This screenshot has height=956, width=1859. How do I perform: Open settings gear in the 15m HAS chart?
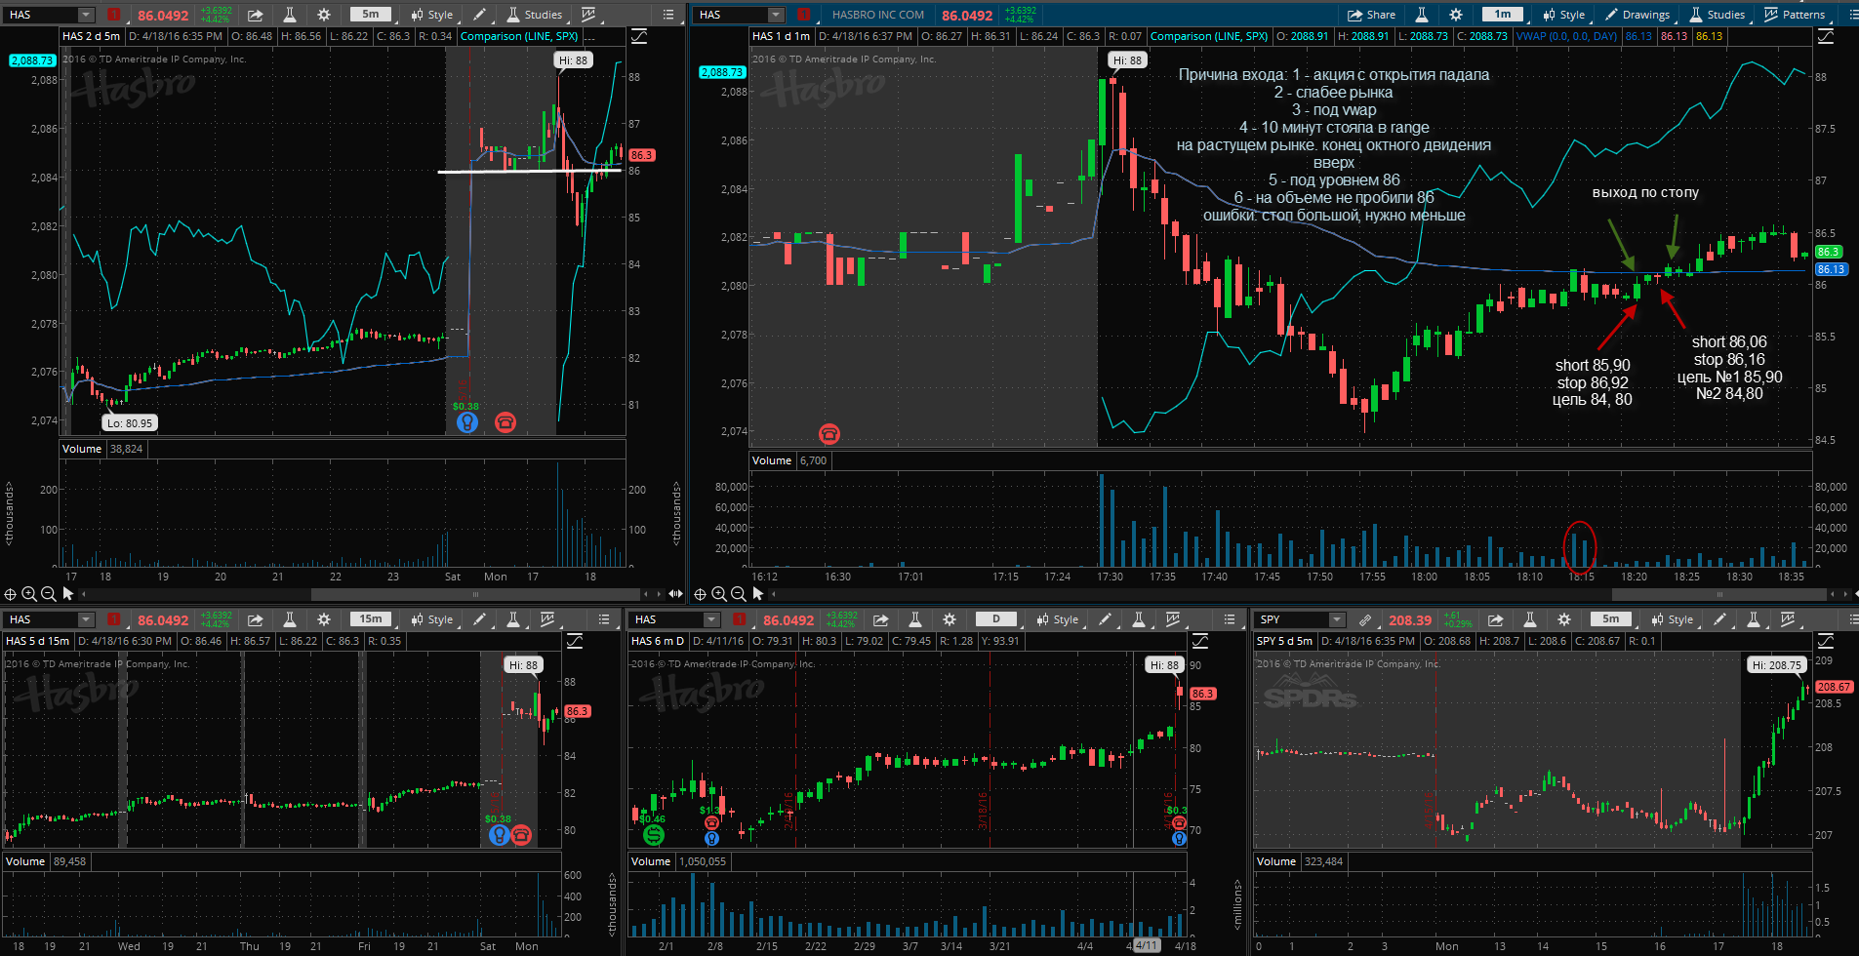coord(324,619)
